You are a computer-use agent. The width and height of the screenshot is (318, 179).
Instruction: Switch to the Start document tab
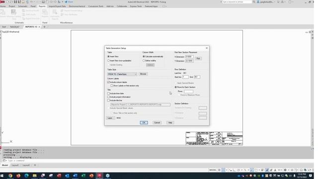point(4,27)
